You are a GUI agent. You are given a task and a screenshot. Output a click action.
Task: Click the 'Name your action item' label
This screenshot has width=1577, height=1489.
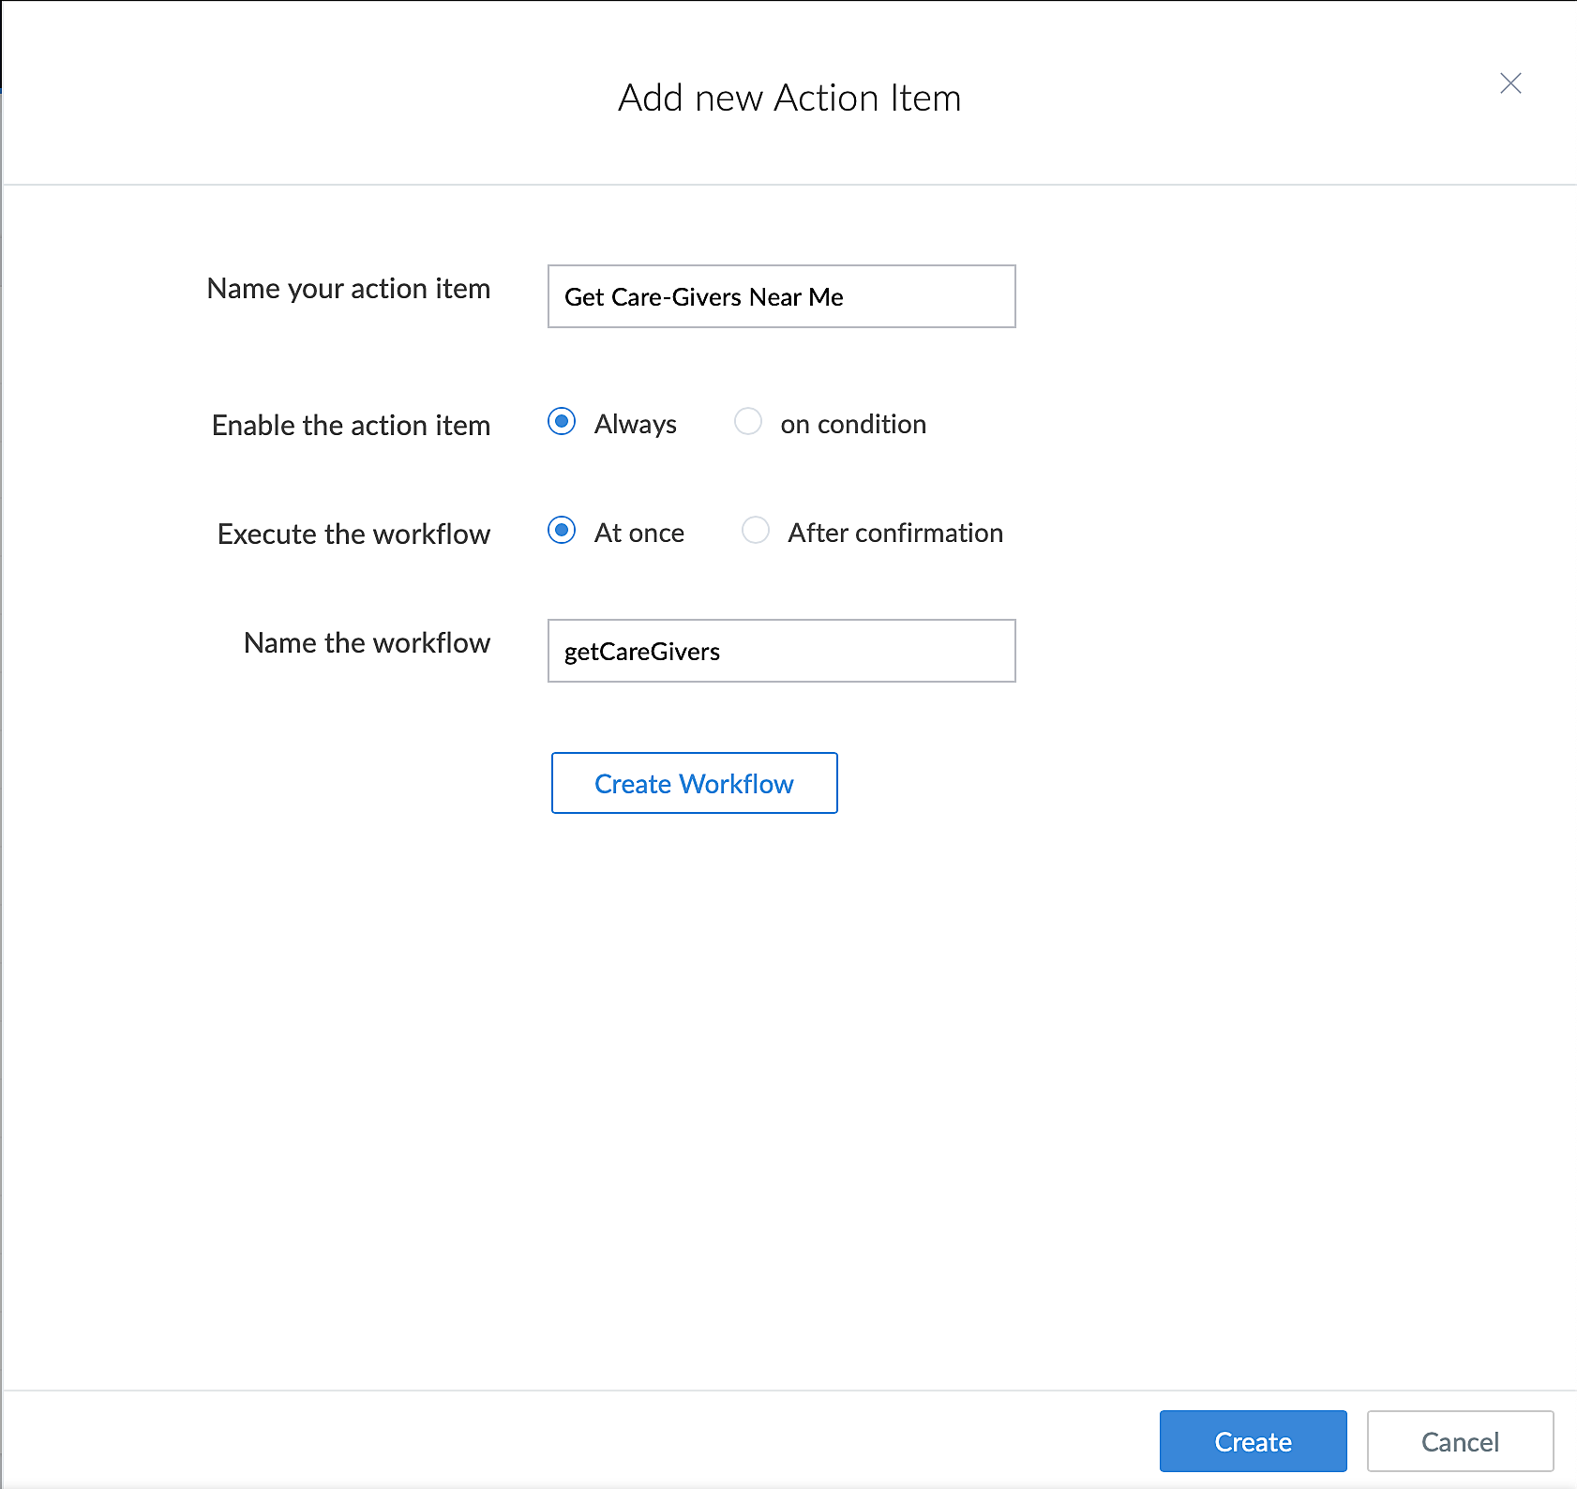tap(349, 289)
